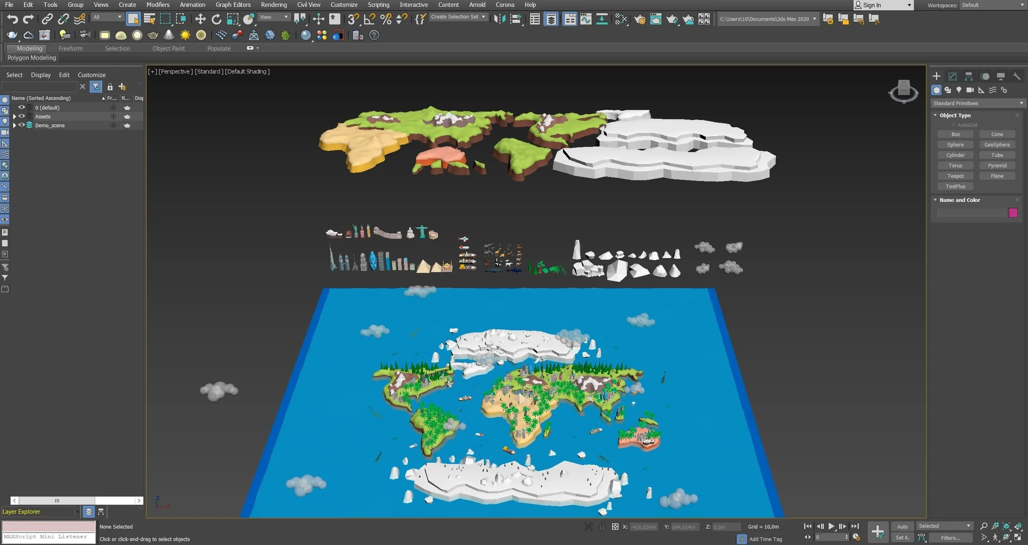Enable Auto key mode
This screenshot has height=545, width=1028.
pyautogui.click(x=902, y=527)
